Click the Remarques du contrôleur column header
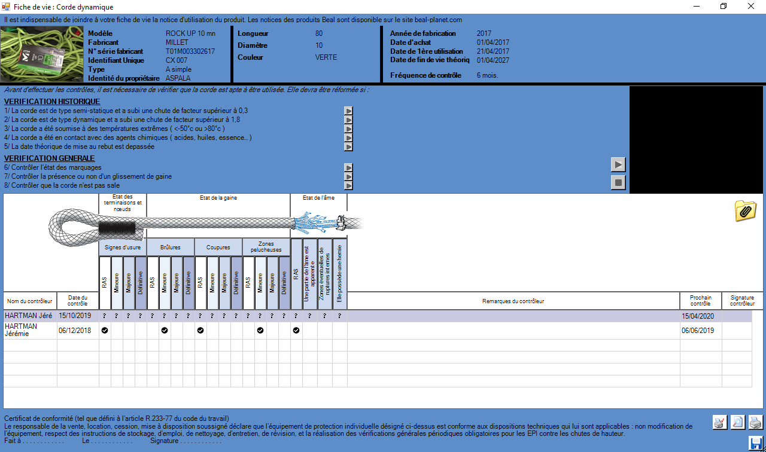 pos(513,301)
